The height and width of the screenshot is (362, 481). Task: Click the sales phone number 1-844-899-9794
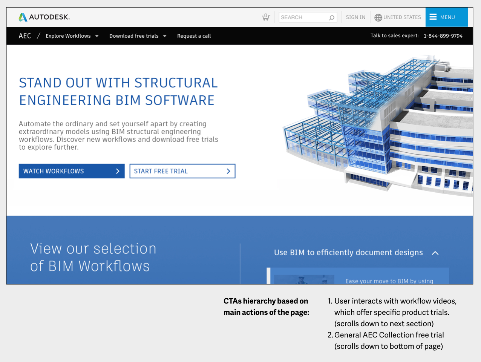click(443, 36)
